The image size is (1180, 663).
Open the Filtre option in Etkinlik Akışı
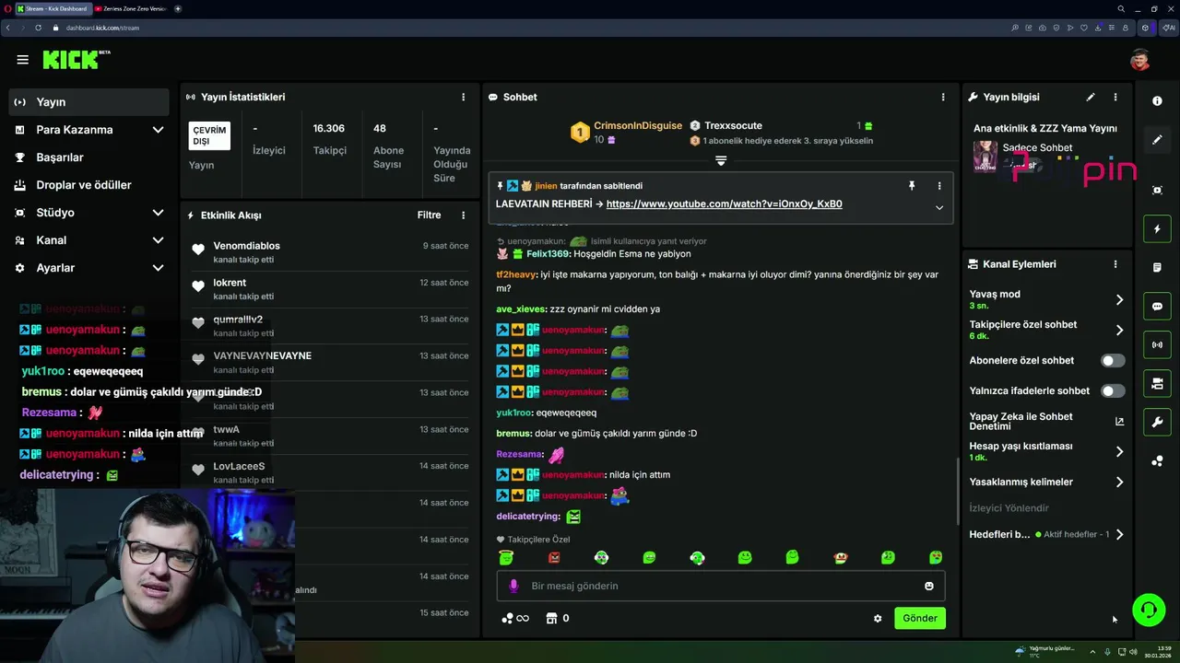pyautogui.click(x=429, y=215)
